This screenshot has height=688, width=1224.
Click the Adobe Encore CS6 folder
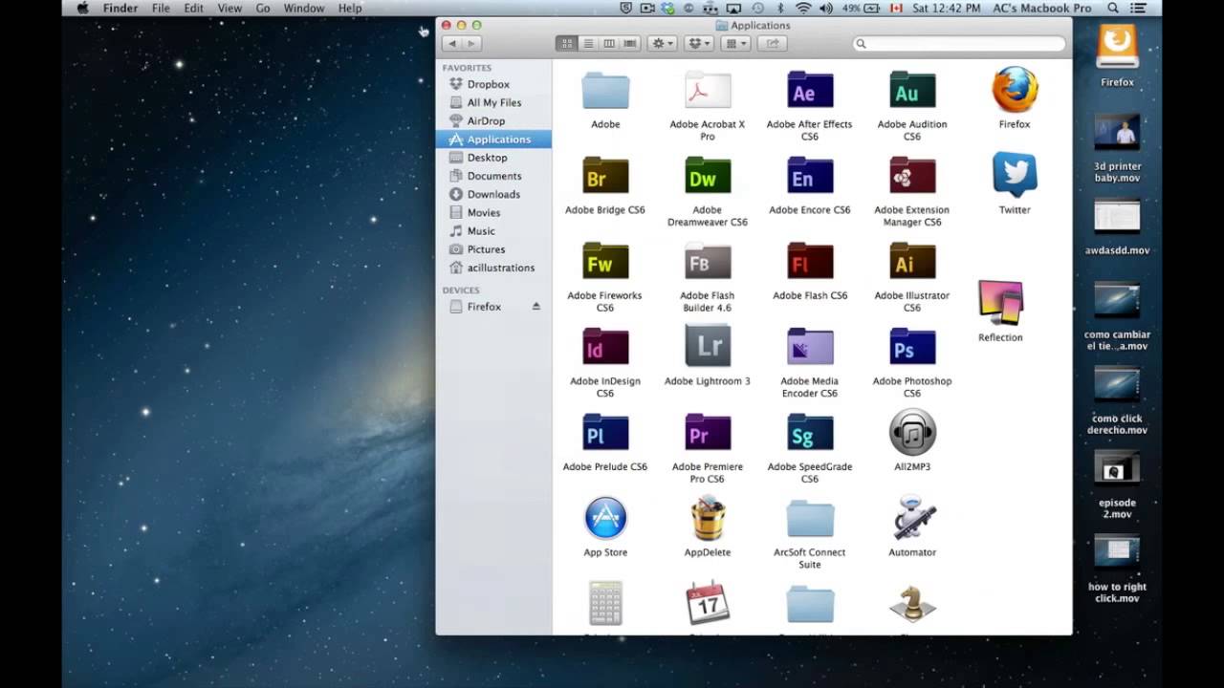pos(810,176)
